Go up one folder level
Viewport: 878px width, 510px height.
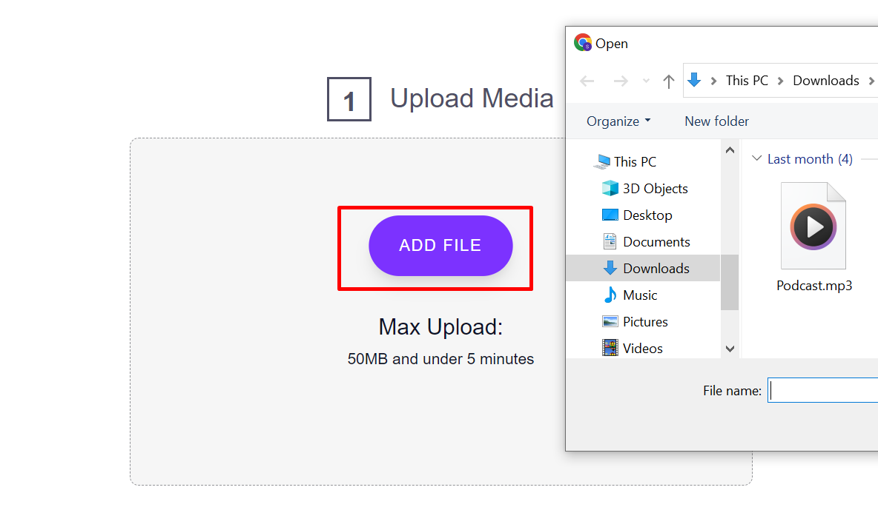click(669, 81)
